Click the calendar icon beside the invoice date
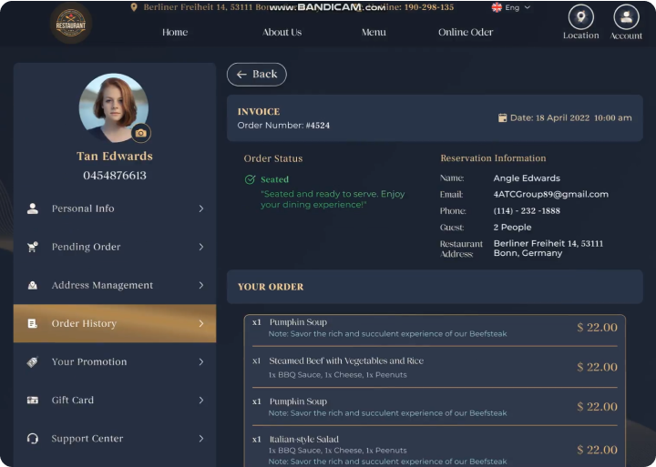This screenshot has width=656, height=467. click(502, 118)
